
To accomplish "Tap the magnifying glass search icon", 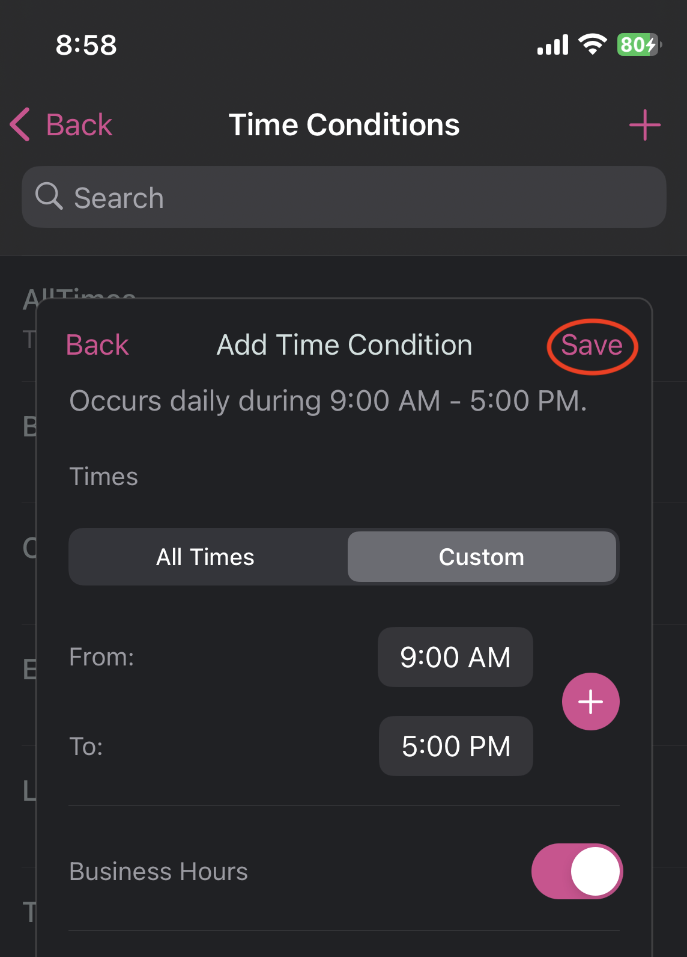I will click(x=50, y=197).
